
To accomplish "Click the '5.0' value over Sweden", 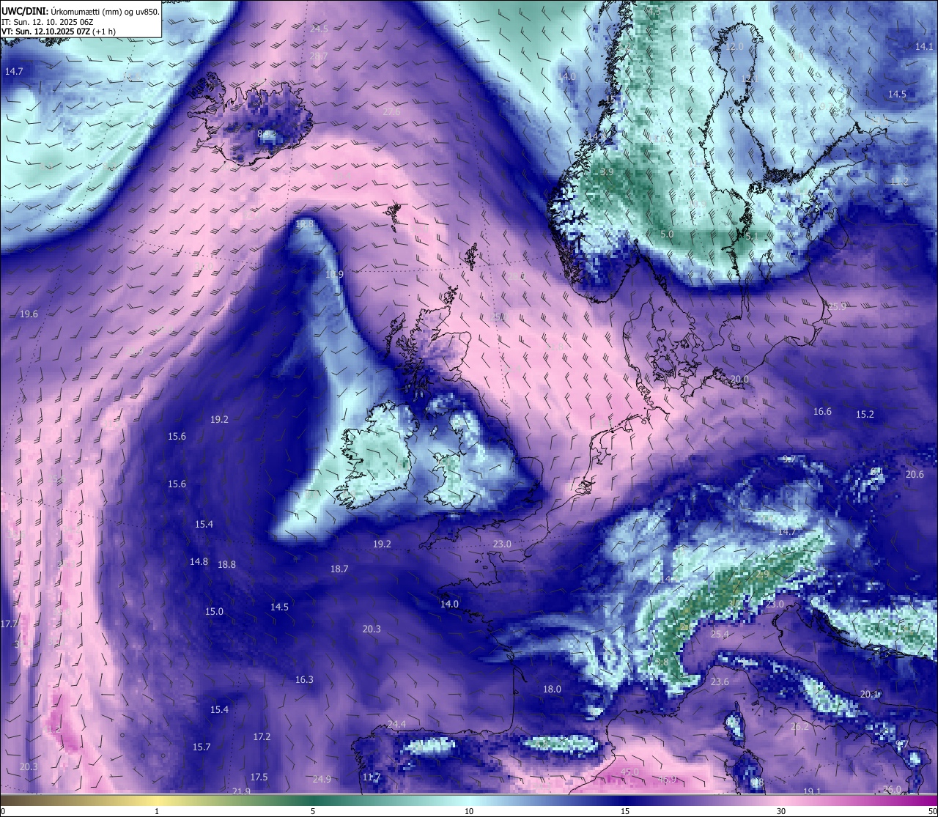I will point(667,234).
